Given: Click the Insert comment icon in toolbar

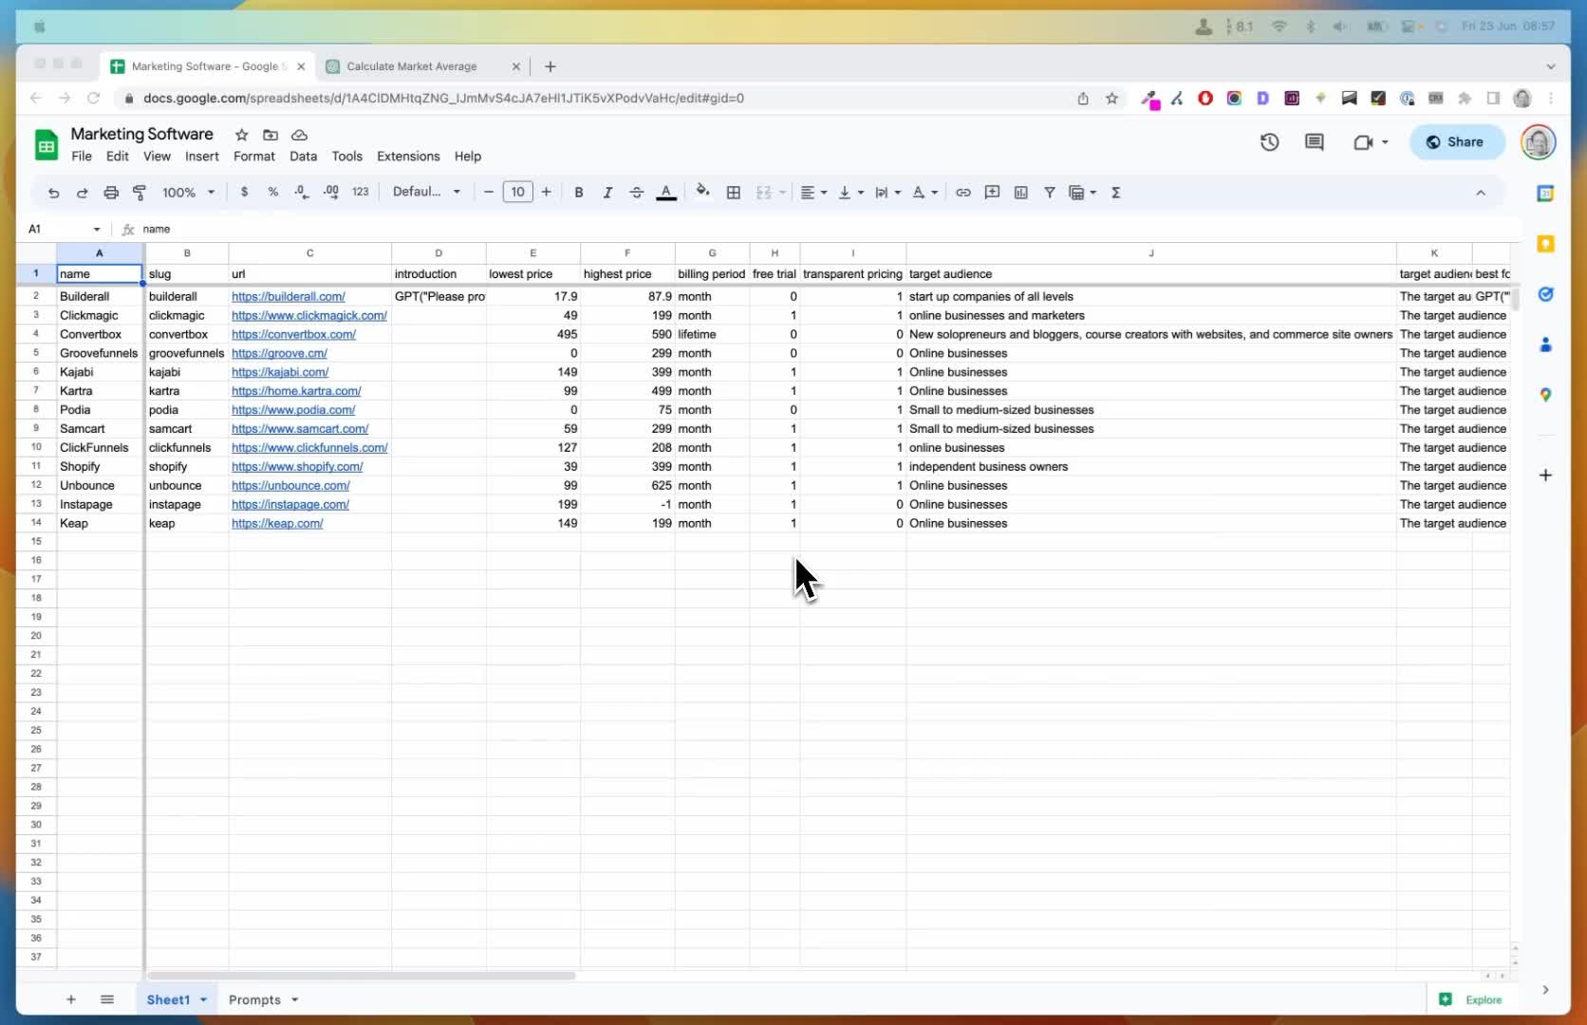Looking at the screenshot, I should [x=992, y=193].
